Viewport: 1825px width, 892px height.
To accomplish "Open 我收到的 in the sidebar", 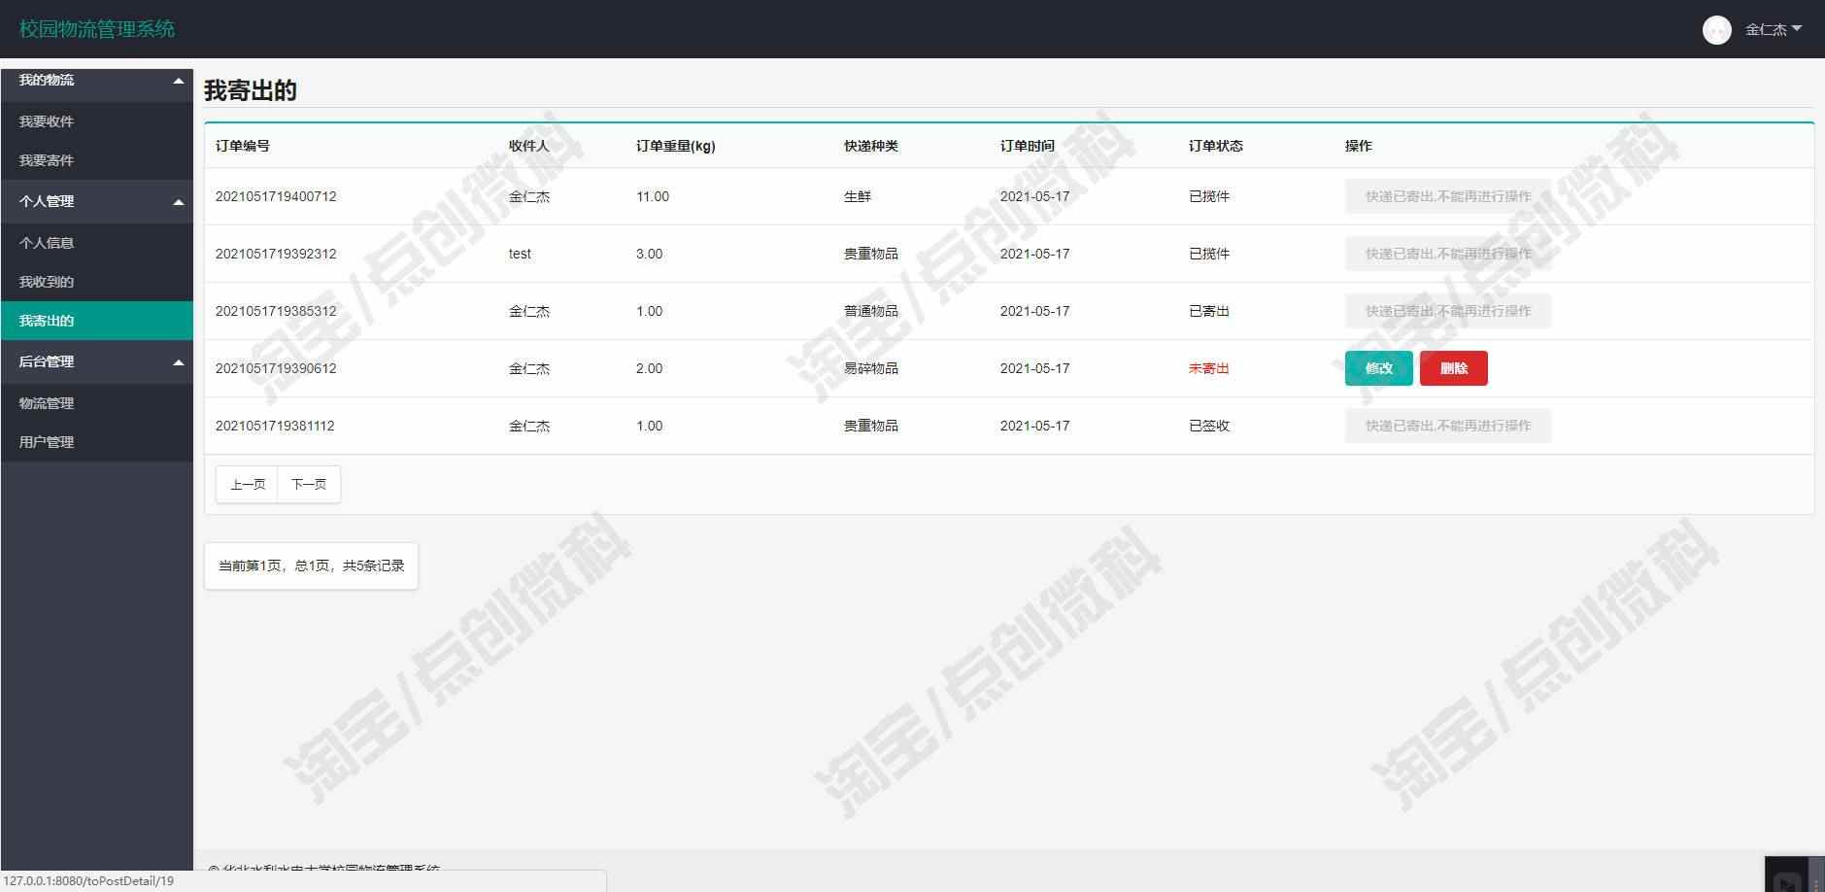I will click(97, 282).
